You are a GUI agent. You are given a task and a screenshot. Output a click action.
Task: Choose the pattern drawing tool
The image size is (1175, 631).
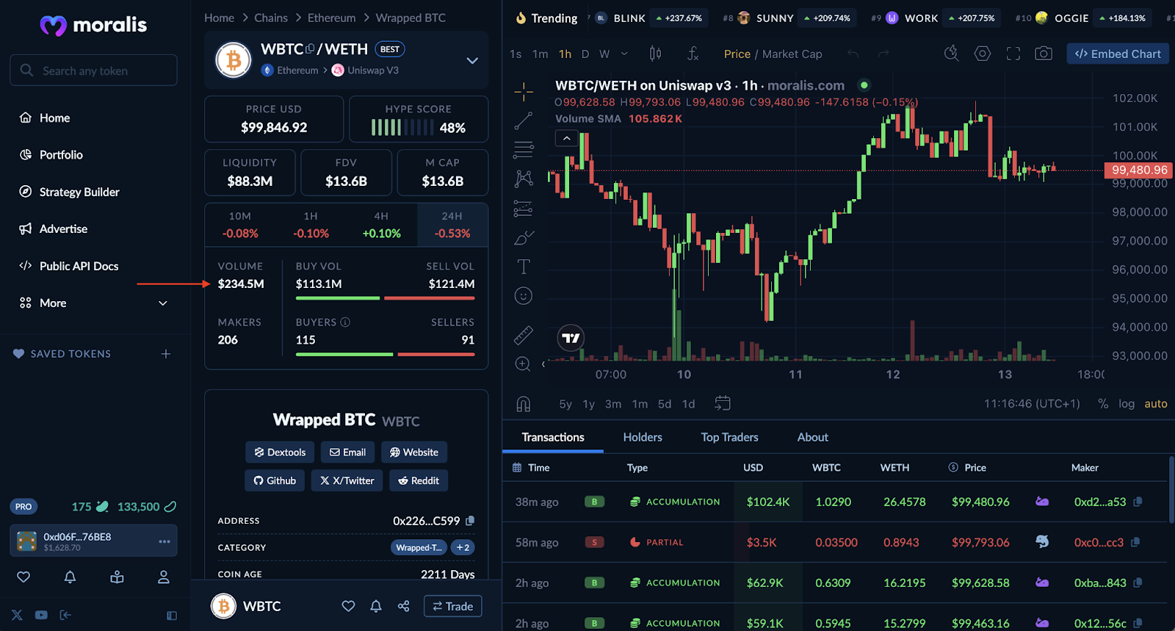coord(524,179)
